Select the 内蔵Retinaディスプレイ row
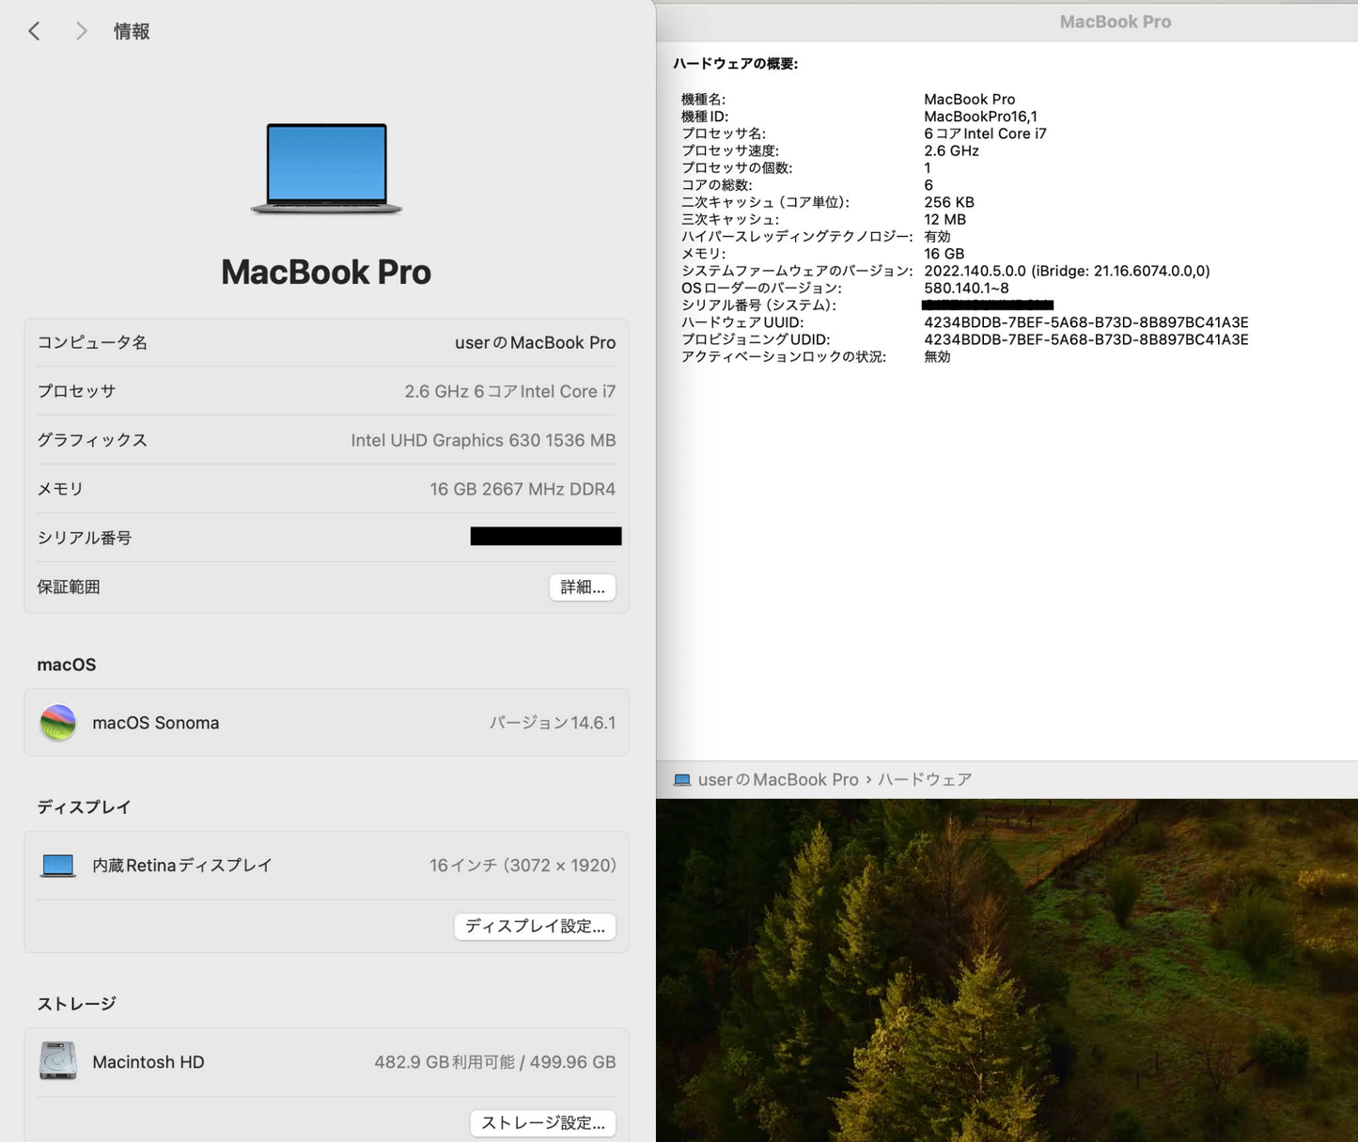 326,866
